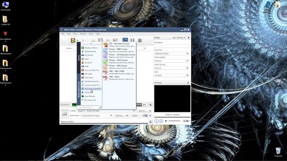Click the magnifier search icon
Screen dimensions: 287x161
[x=100, y=107]
